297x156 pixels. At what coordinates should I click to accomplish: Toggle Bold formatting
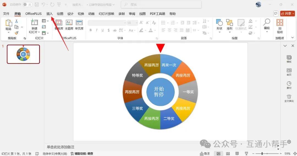pos(90,30)
